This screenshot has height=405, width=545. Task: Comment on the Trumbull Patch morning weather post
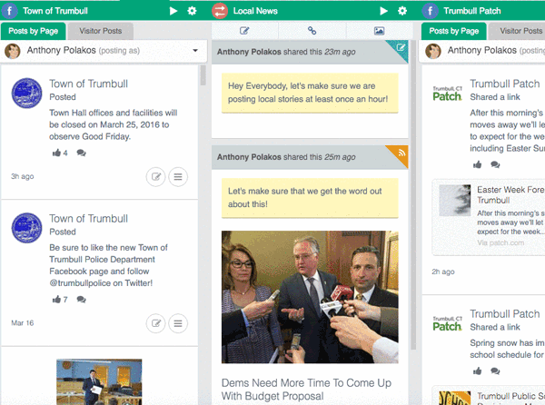(x=495, y=164)
